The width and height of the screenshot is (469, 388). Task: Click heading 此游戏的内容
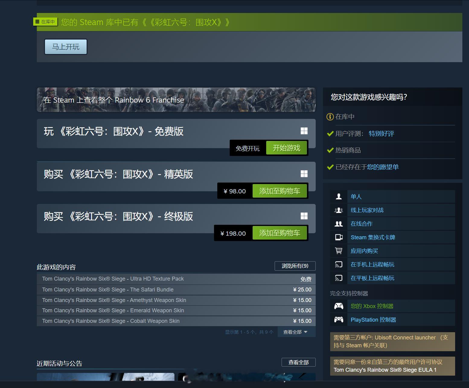56,267
